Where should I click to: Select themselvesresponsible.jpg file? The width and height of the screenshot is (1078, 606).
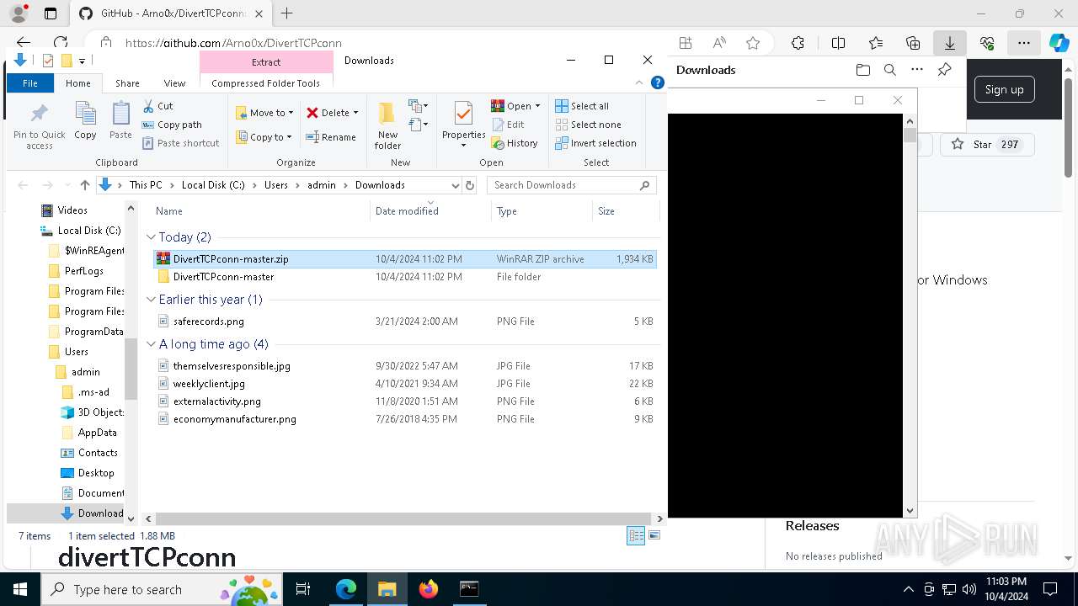(x=405, y=366)
